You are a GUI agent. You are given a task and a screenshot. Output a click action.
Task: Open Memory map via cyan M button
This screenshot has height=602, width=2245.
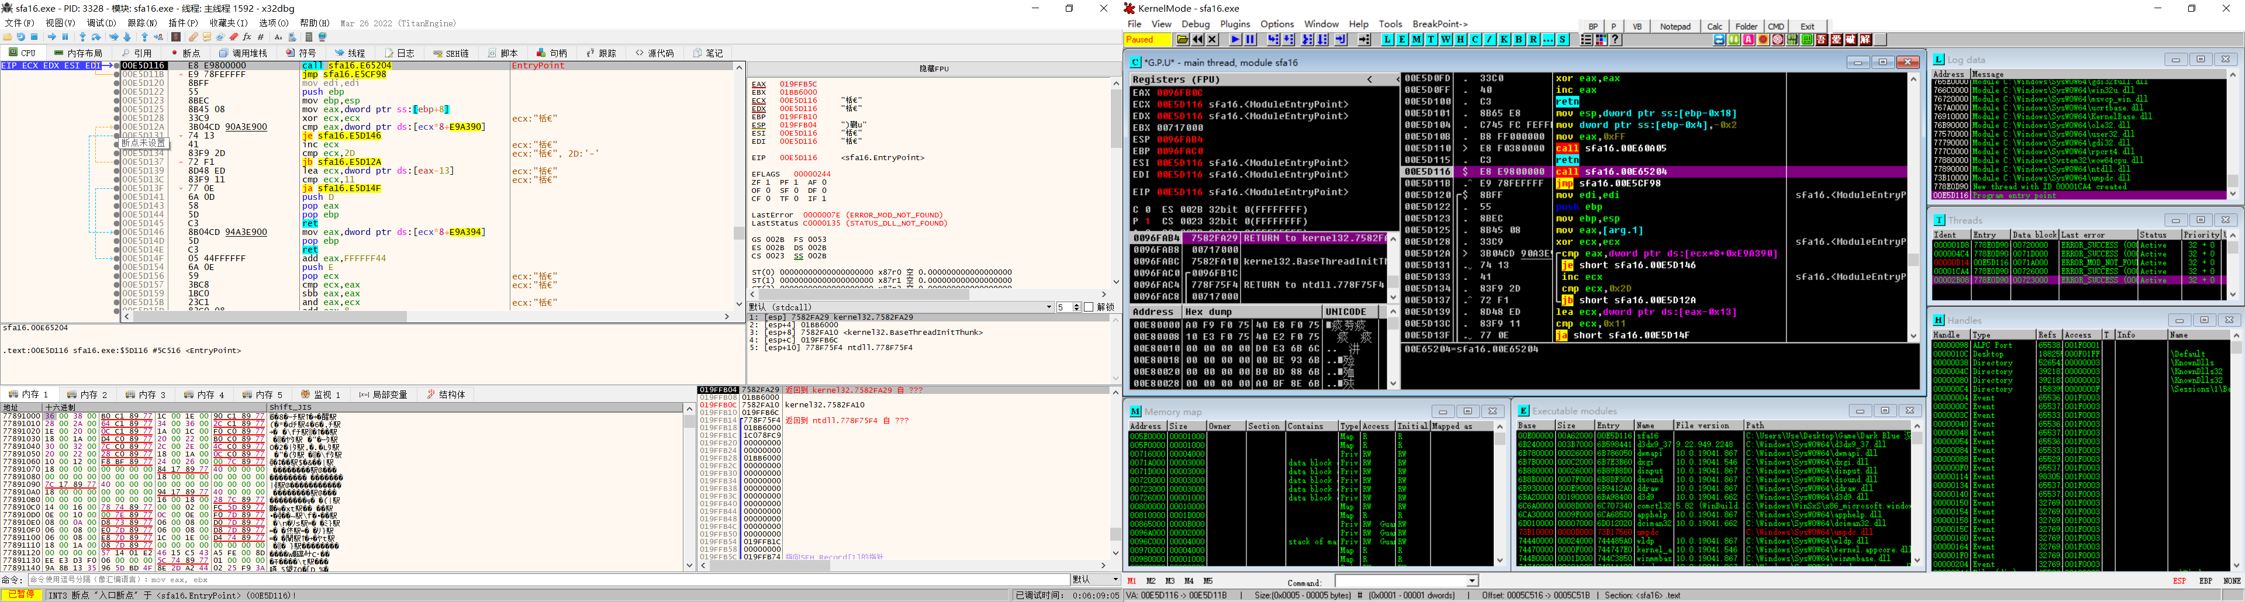(1416, 40)
